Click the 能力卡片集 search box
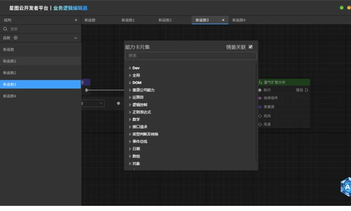 coord(191,56)
